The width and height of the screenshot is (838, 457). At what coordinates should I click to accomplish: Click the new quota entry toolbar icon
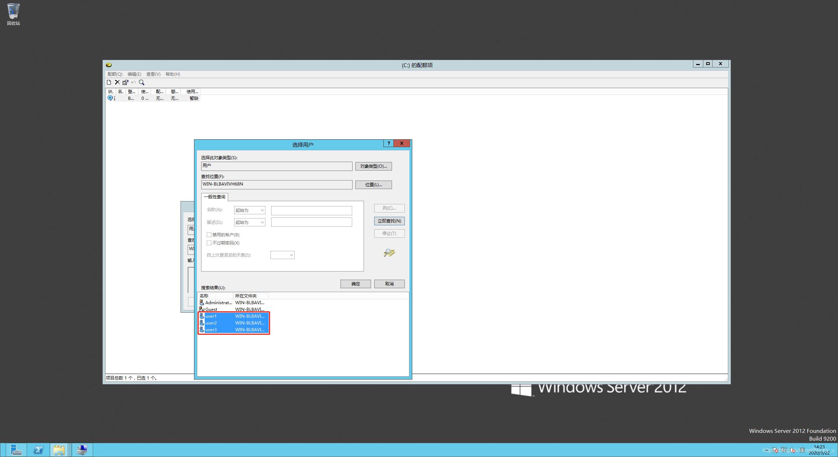[x=109, y=82]
